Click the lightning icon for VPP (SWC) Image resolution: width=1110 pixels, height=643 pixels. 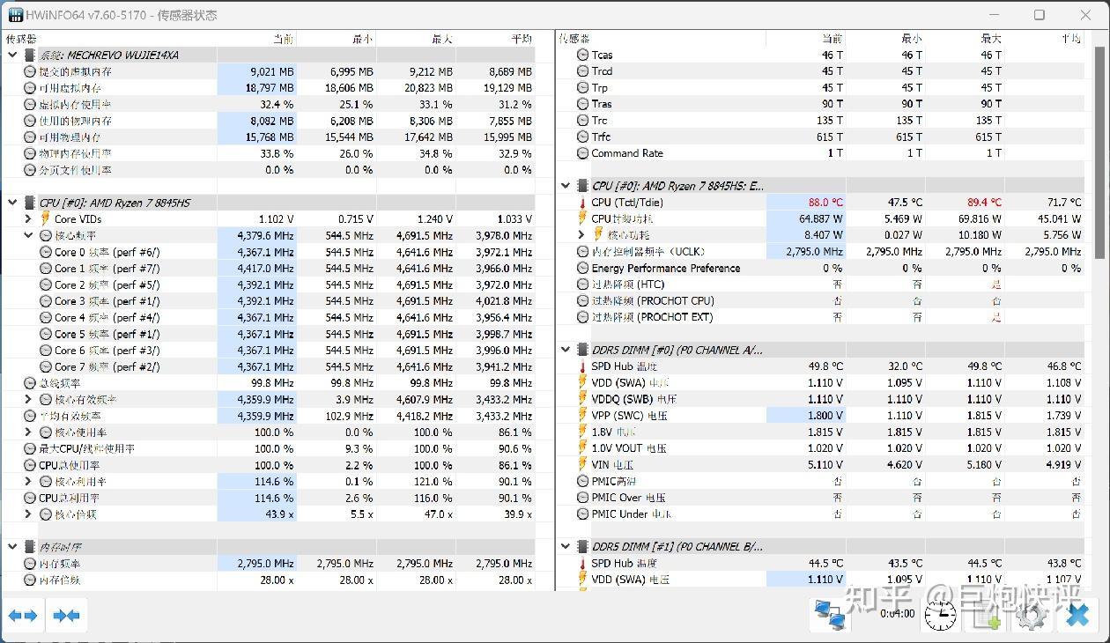pos(582,415)
